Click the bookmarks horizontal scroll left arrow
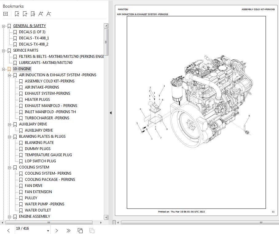 [2, 223]
